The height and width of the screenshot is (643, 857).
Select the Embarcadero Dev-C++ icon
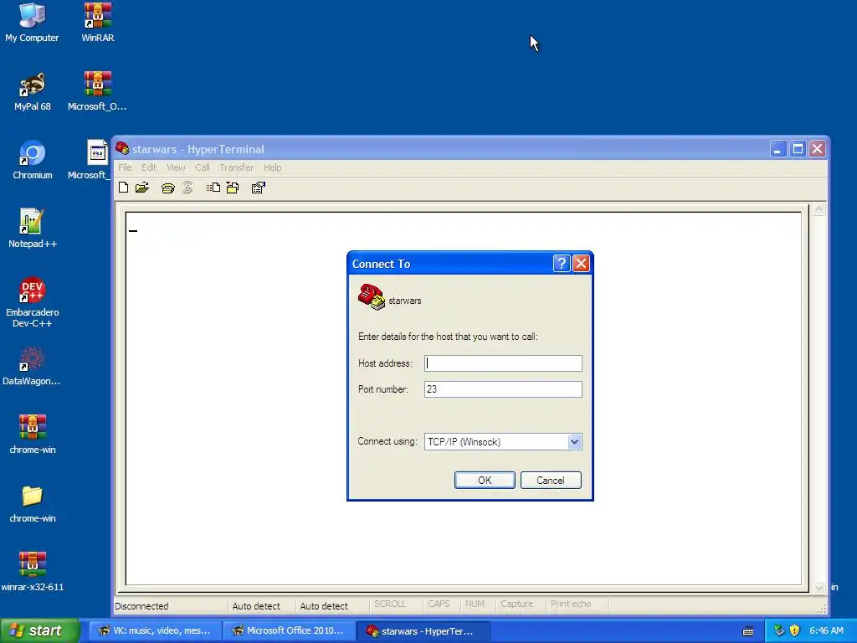coord(32,302)
